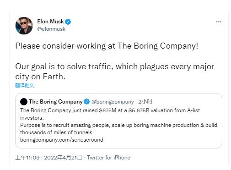Viewport: 231px width, 170px height.
Task: Click The Boring Company's black circle avatar
Action: point(24,102)
